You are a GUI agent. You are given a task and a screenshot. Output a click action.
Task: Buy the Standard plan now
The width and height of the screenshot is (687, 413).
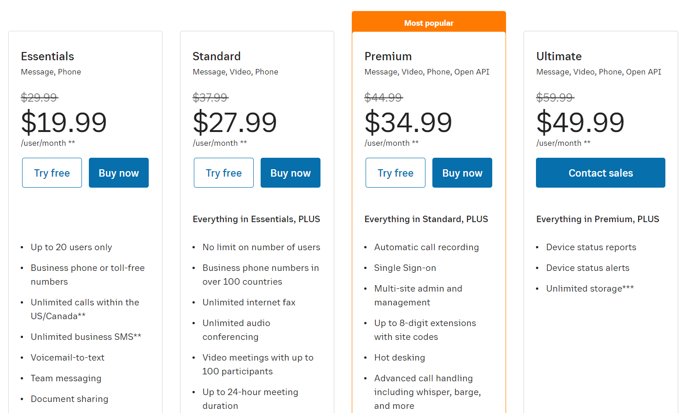(x=291, y=173)
